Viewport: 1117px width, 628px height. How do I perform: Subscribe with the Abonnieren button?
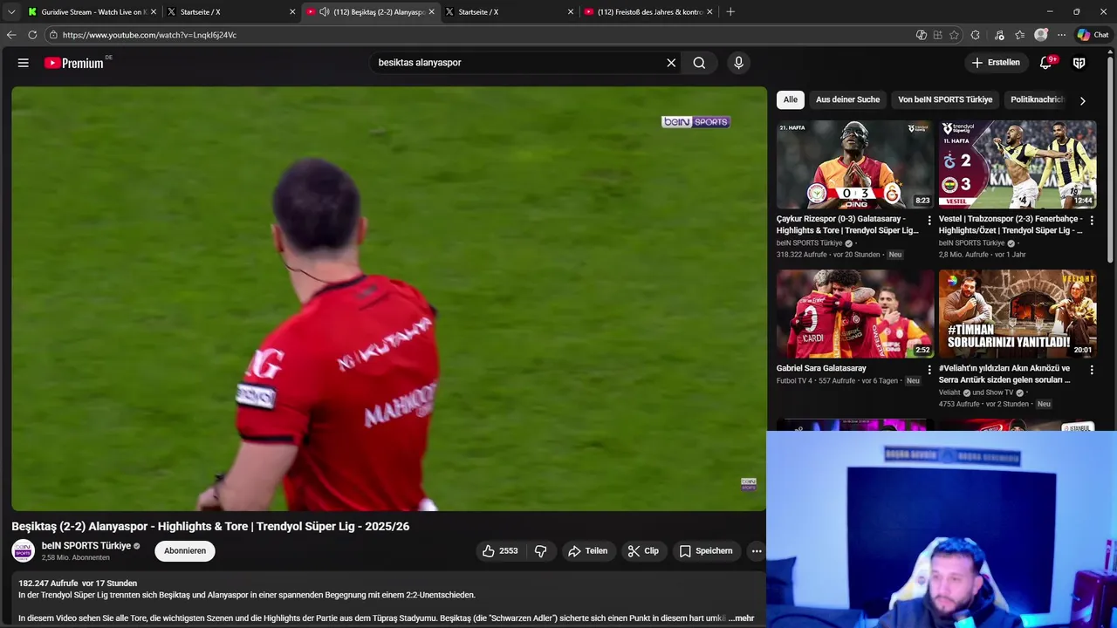185,551
